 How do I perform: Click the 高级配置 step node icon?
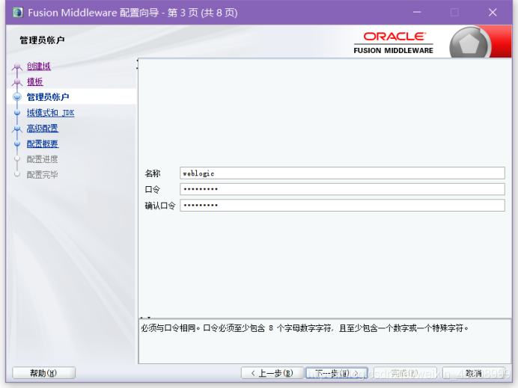point(17,129)
